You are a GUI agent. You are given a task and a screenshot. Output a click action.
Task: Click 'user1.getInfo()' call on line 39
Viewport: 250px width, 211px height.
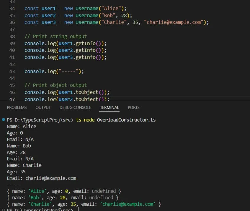(80, 44)
